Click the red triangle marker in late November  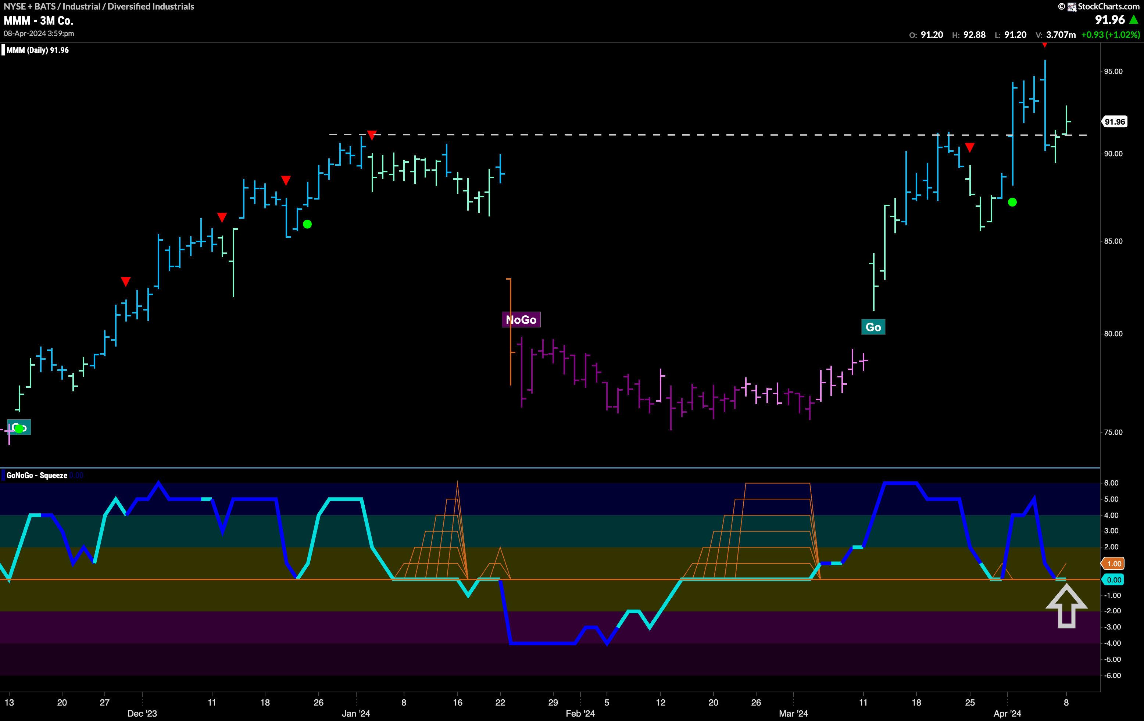pos(125,281)
